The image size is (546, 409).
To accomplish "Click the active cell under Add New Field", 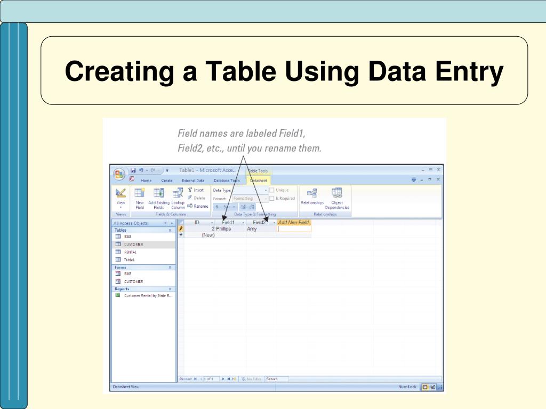I will (x=294, y=229).
